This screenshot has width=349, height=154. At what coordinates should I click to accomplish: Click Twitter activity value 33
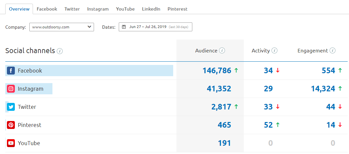[268, 107]
